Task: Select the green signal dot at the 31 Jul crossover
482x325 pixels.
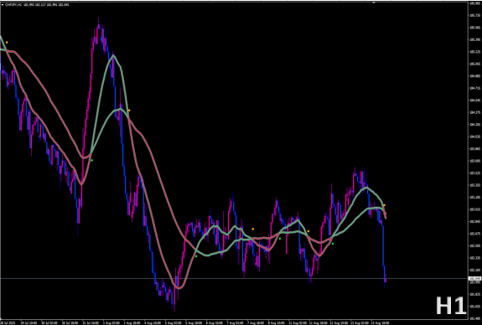Action: tap(91, 160)
